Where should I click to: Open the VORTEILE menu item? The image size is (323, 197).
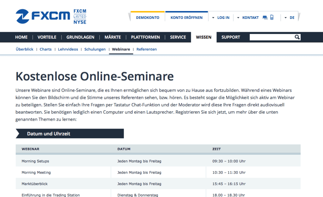[x=47, y=37]
